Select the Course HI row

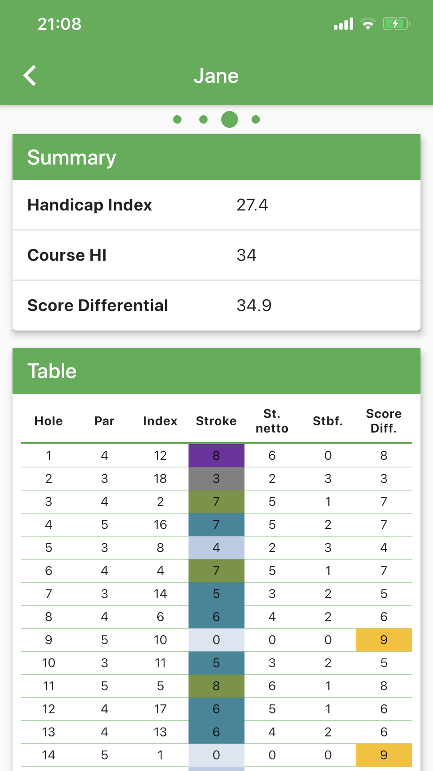coord(67,255)
